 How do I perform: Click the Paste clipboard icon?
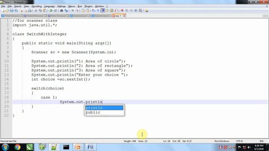pyautogui.click(x=45, y=10)
